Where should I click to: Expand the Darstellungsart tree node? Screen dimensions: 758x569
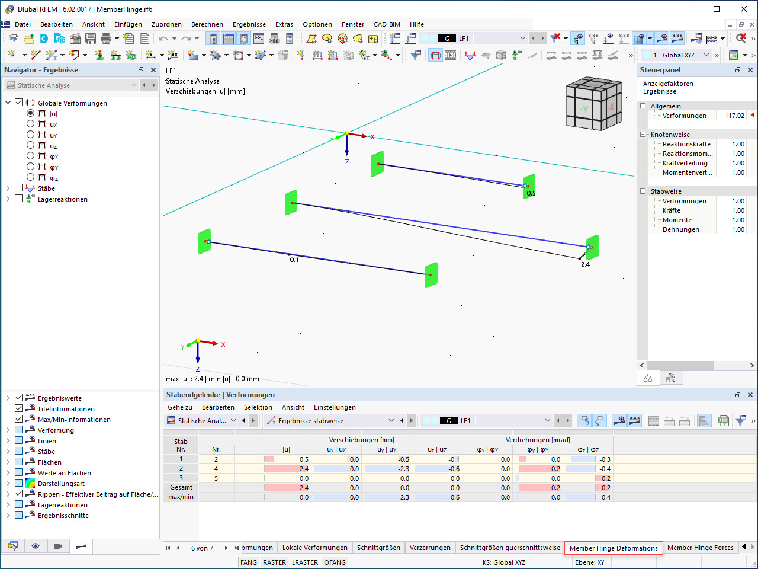8,483
